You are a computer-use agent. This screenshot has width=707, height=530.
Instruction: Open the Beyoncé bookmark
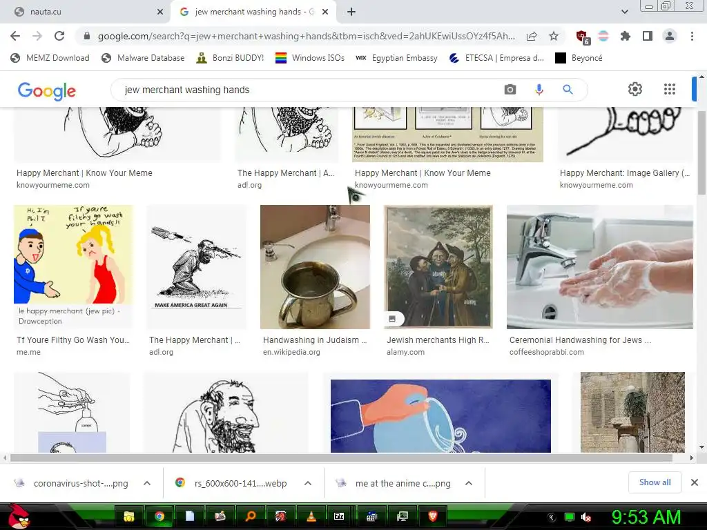click(579, 58)
